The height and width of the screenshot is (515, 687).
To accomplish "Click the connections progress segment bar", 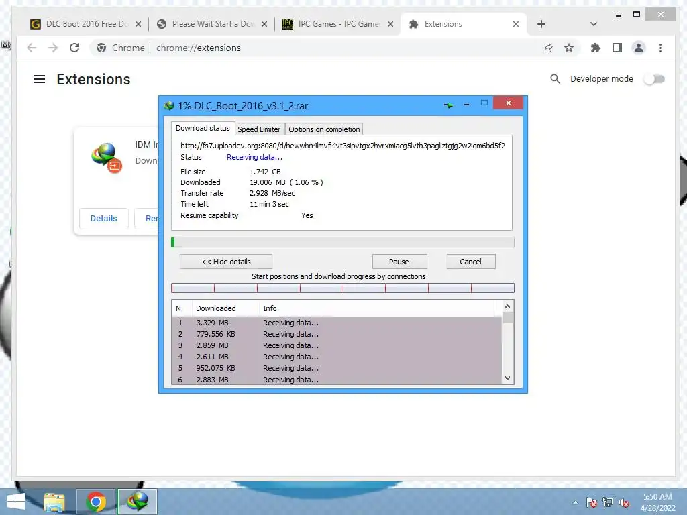I will click(x=343, y=288).
